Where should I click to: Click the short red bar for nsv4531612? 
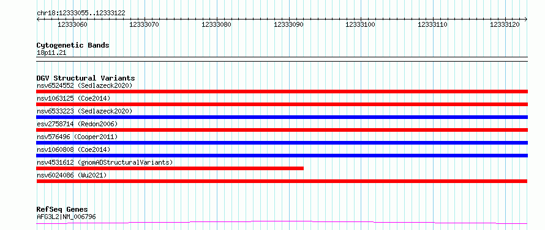[170, 168]
